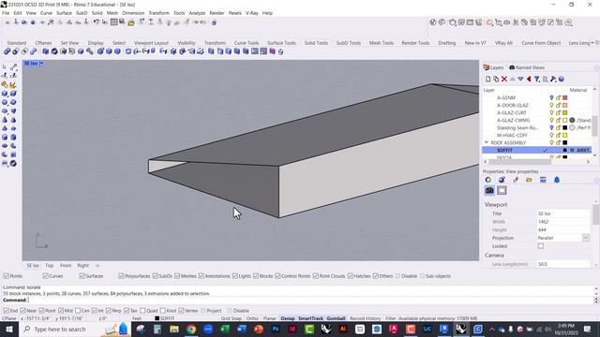Click the M-HVAC-COFF yellow color swatch
Image resolution: width=600 pixels, height=337 pixels.
[x=564, y=135]
